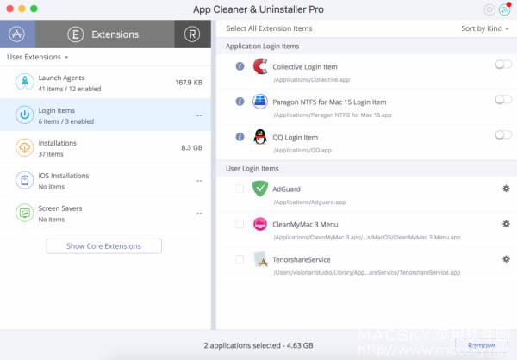This screenshot has width=517, height=360.
Task: Select the Installations 37 items row
Action: pyautogui.click(x=105, y=147)
